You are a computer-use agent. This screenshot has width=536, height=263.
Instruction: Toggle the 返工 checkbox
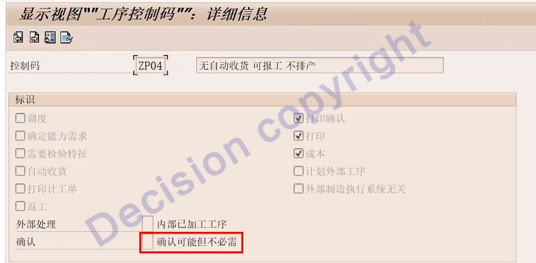(21, 206)
